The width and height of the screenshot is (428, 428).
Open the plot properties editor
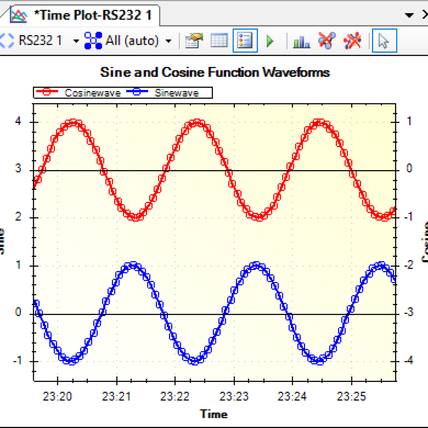(x=193, y=41)
